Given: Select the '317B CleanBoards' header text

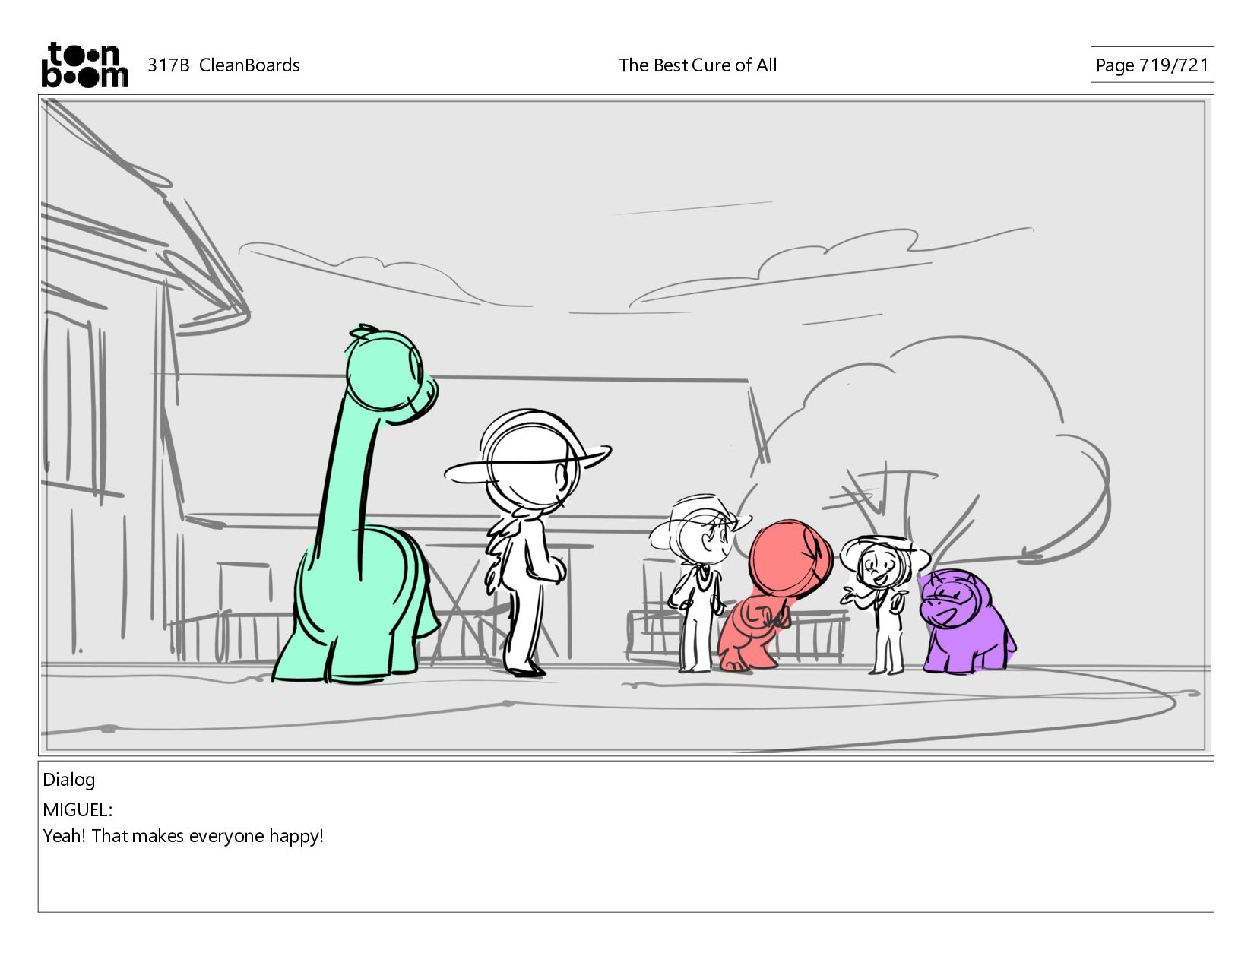Looking at the screenshot, I should coord(223,65).
